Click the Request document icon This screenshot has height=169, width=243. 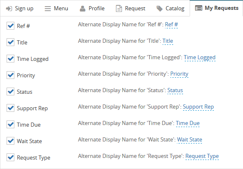pos(119,9)
